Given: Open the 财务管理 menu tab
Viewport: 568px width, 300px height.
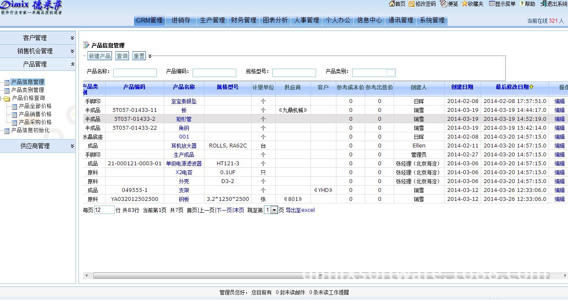Looking at the screenshot, I should coord(243,20).
